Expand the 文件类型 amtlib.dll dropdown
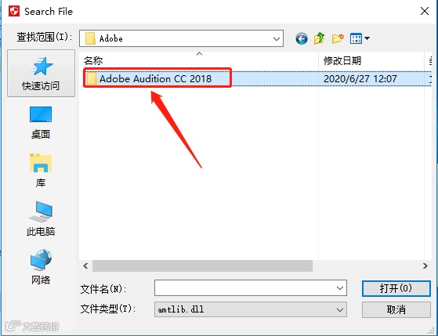438x336 pixels. [x=340, y=309]
